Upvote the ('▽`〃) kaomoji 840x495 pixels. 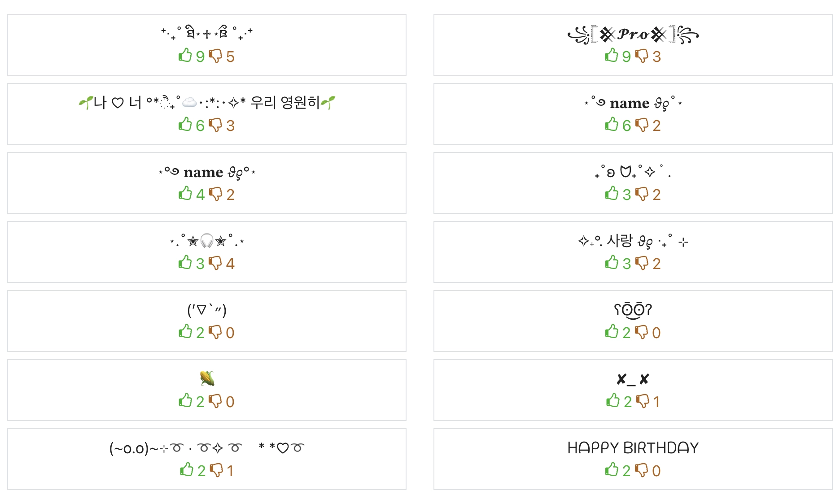pyautogui.click(x=185, y=332)
